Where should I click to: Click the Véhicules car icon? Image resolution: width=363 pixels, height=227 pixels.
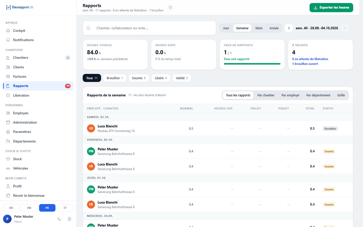coord(8,168)
